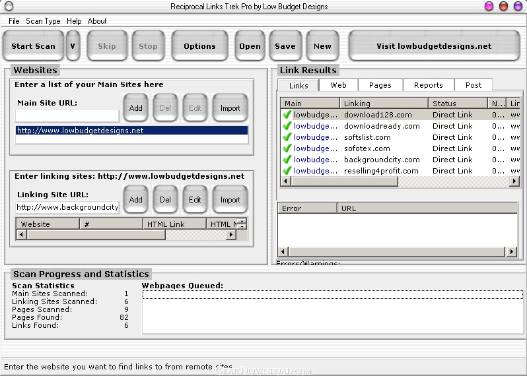Switch to the Pages tab
The height and width of the screenshot is (376, 527).
(x=380, y=85)
